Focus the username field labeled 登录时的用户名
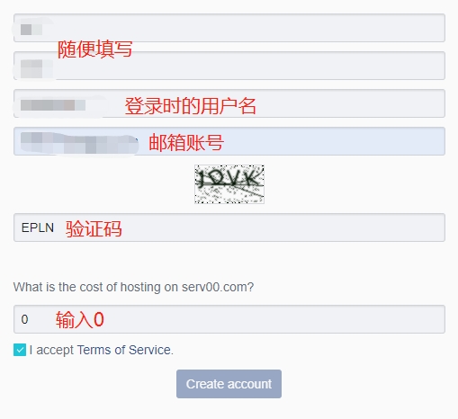The image size is (458, 419). click(229, 103)
